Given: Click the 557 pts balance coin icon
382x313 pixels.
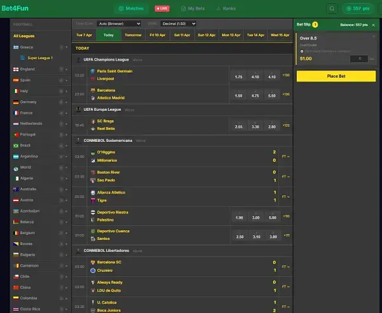Looking at the screenshot, I should click(x=349, y=8).
